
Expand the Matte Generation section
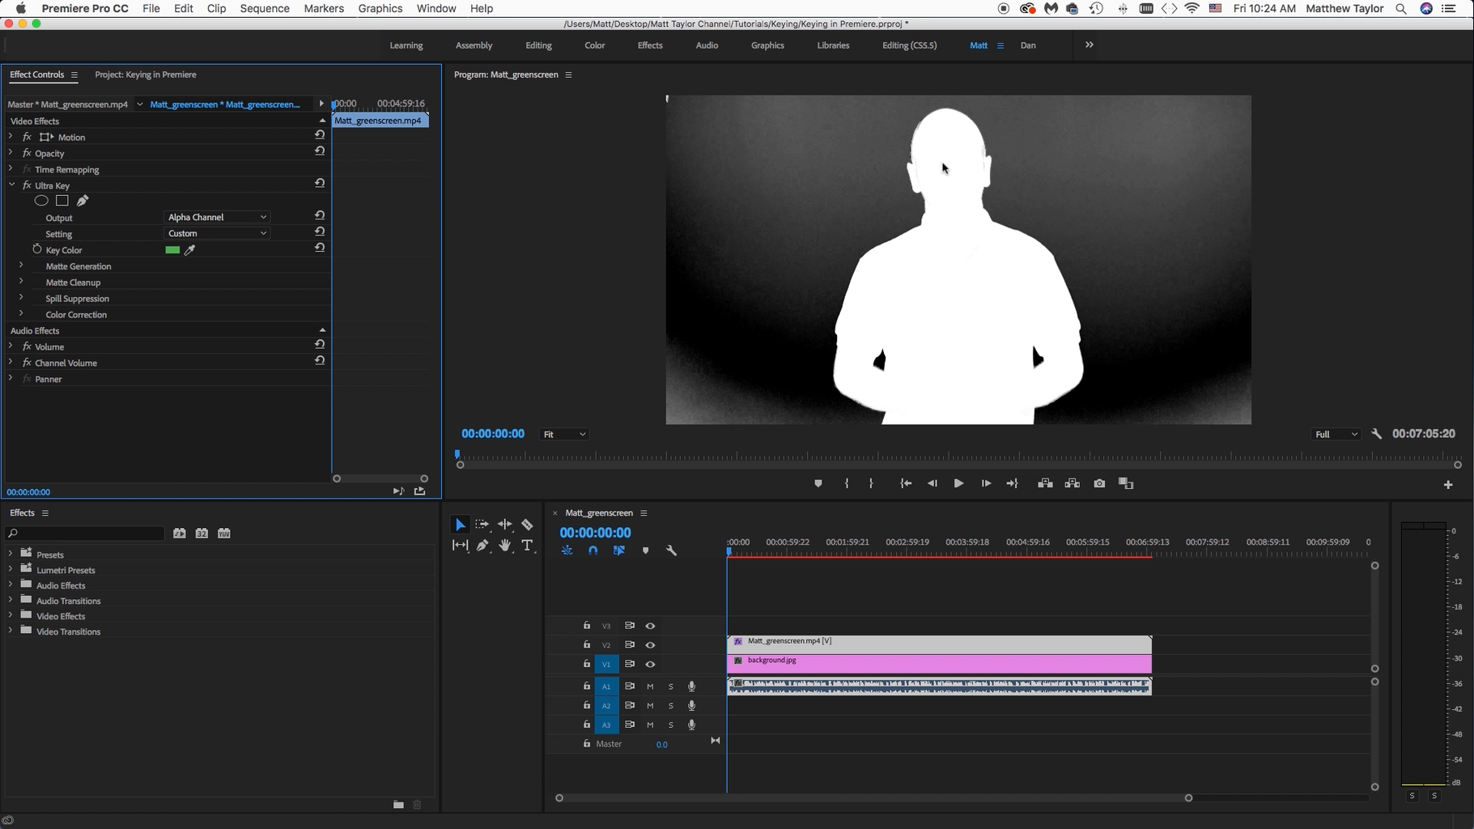pyautogui.click(x=19, y=266)
